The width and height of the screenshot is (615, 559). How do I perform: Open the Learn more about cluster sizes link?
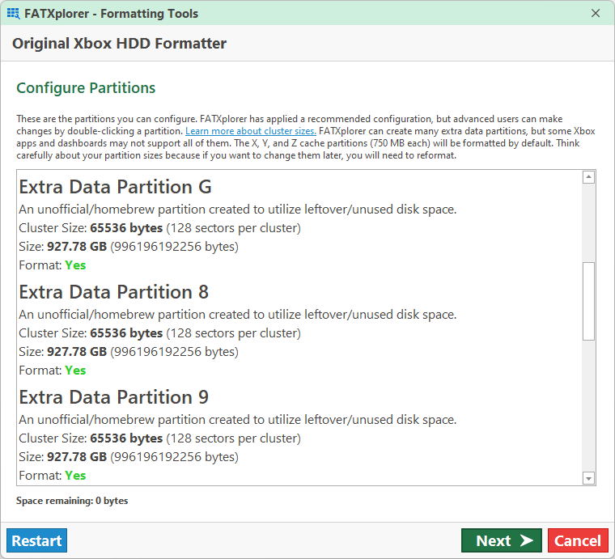click(x=251, y=131)
